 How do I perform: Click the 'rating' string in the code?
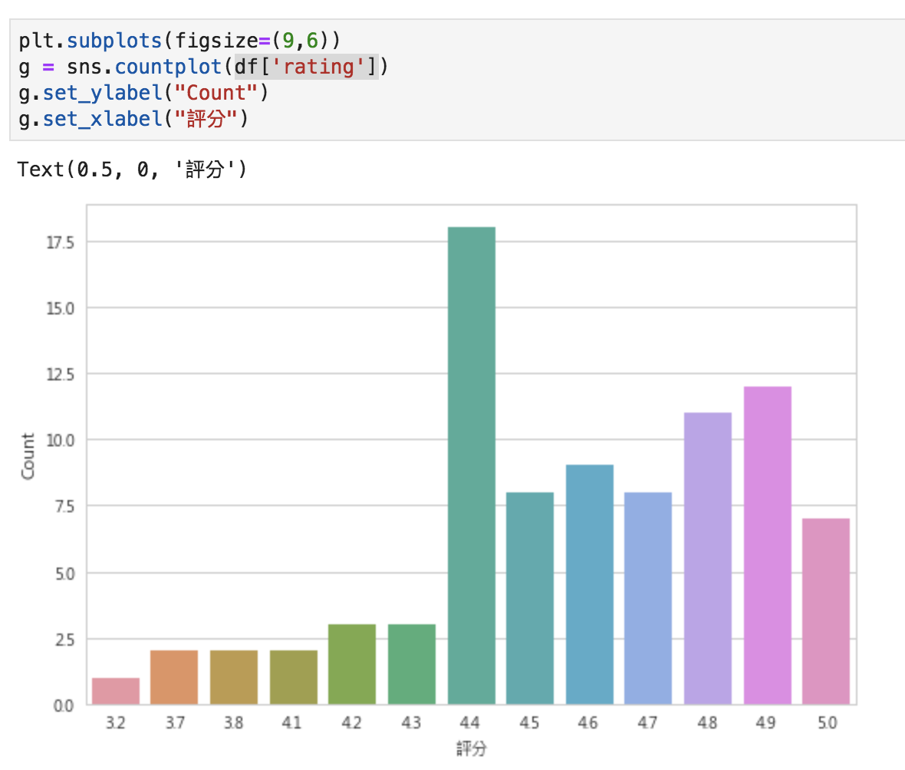click(x=319, y=67)
